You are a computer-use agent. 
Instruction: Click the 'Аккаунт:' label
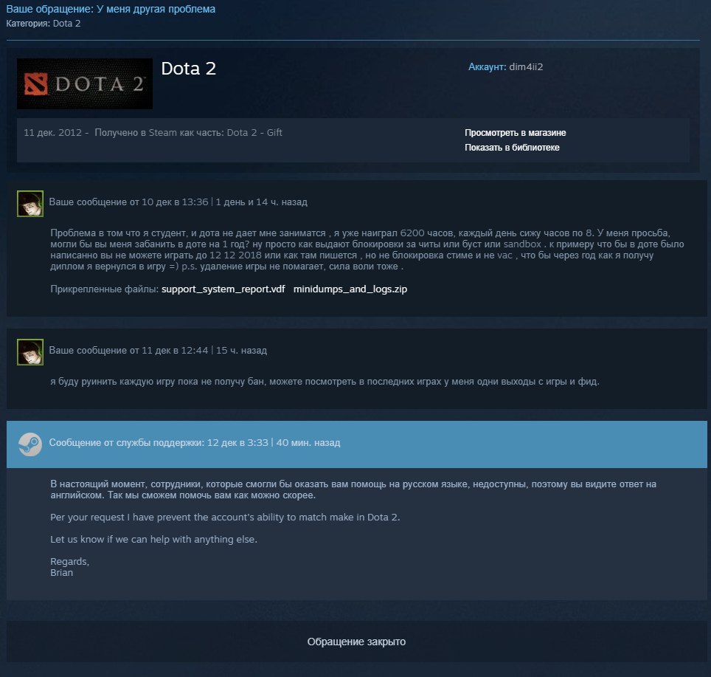(487, 66)
